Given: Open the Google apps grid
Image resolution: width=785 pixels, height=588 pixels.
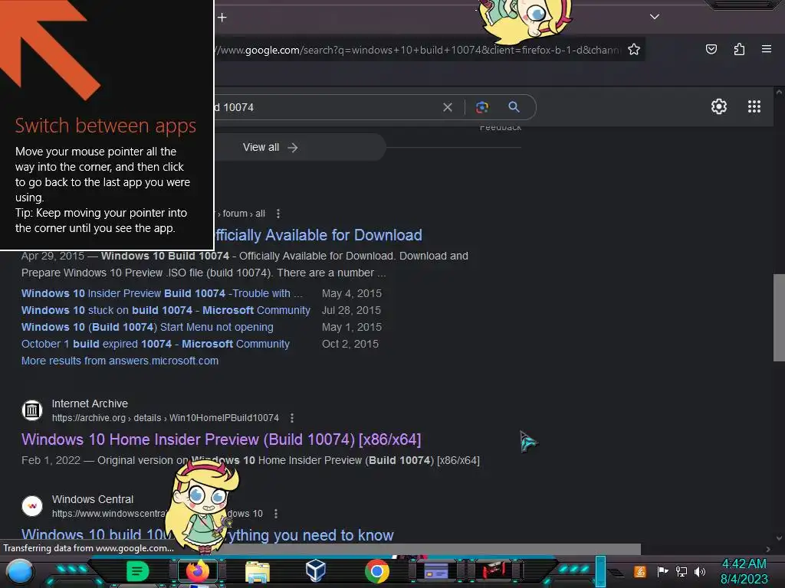Looking at the screenshot, I should pos(754,106).
